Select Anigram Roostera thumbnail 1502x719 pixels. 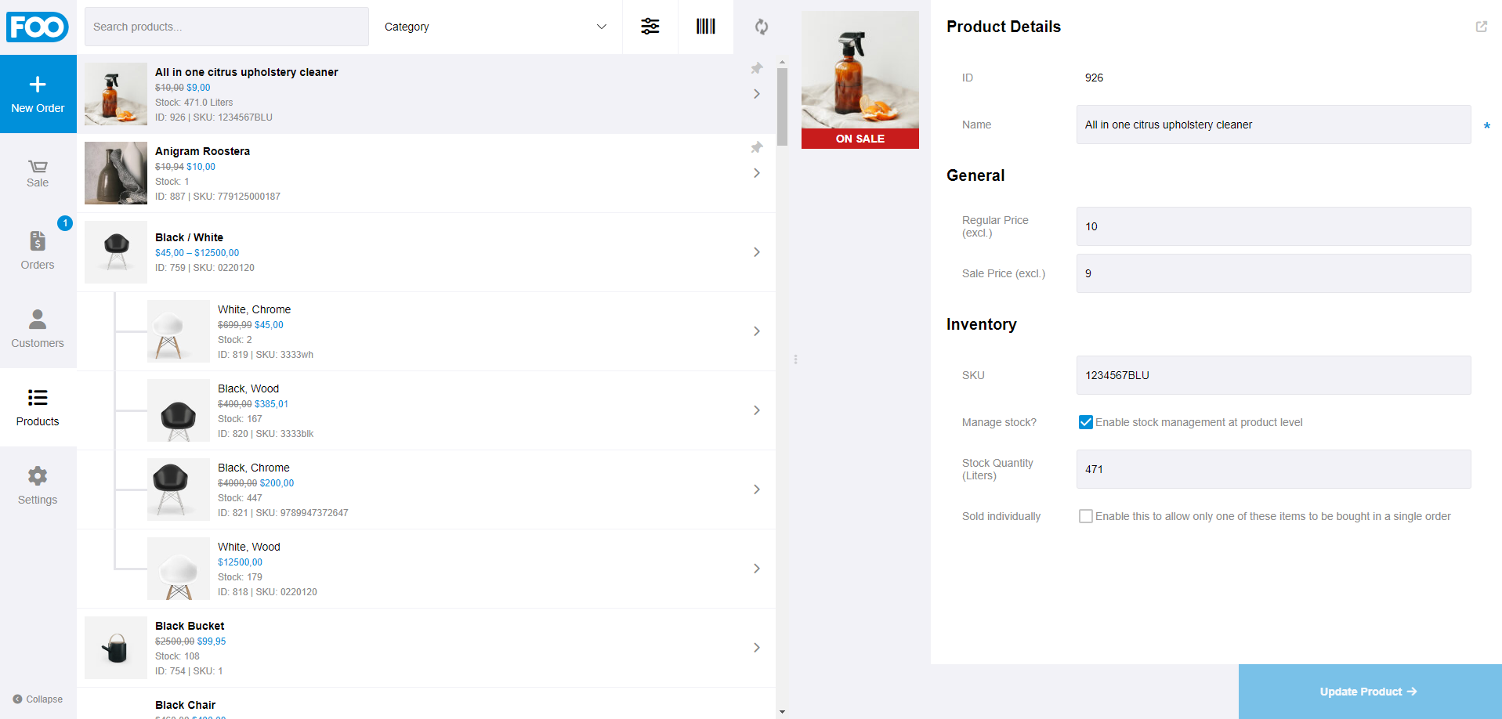click(x=116, y=173)
